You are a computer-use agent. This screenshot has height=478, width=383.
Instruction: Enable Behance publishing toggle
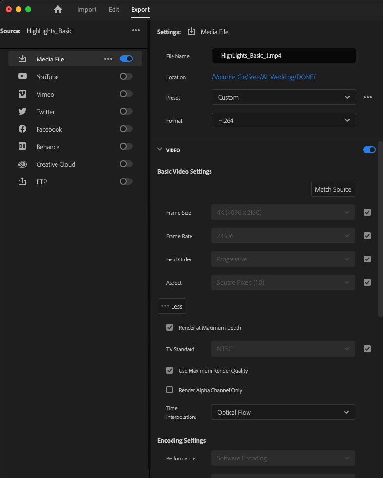pyautogui.click(x=126, y=146)
